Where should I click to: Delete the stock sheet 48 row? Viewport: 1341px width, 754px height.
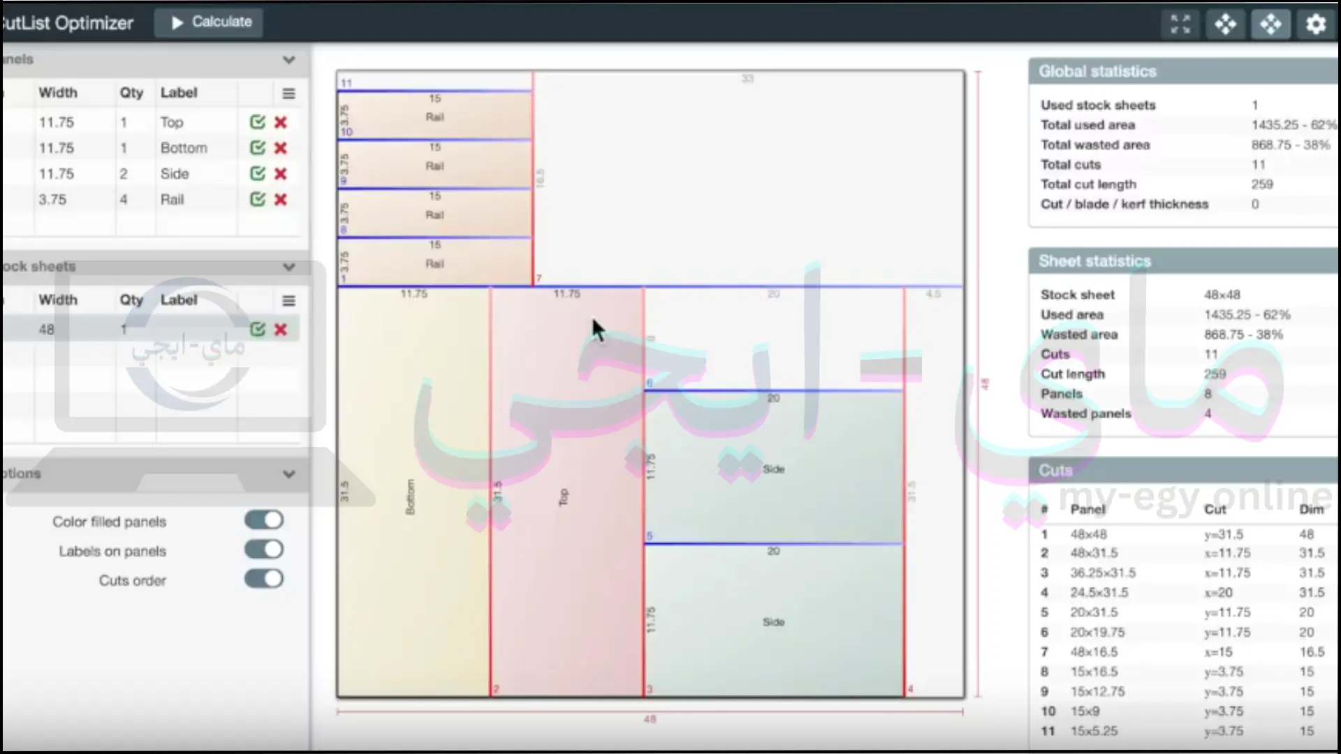tap(281, 330)
